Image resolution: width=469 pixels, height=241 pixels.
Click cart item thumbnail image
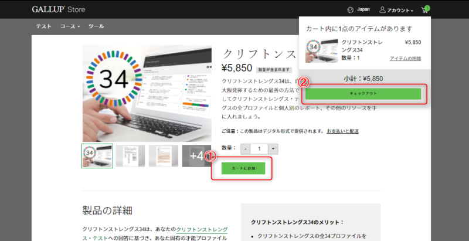321,50
